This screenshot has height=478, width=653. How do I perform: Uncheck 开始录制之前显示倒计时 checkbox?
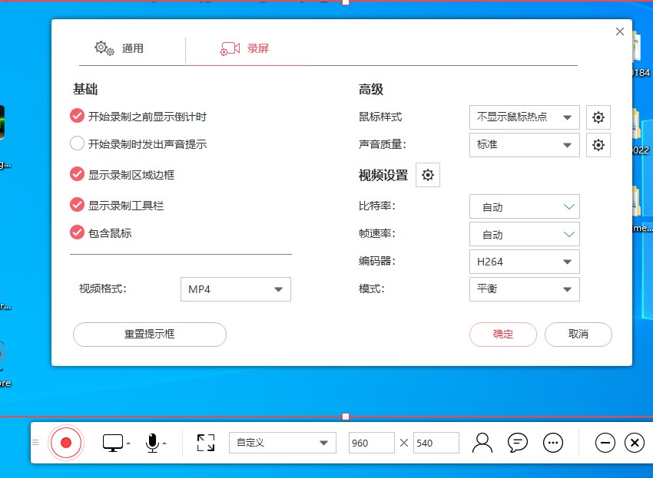(77, 117)
